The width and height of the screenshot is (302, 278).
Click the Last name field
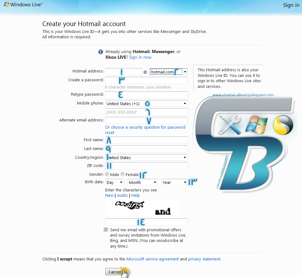click(146, 149)
